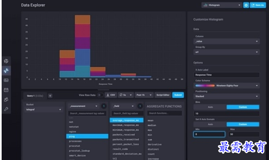The height and width of the screenshot is (160, 269).
Task: Click the _field selection count badge
Action: point(140,106)
